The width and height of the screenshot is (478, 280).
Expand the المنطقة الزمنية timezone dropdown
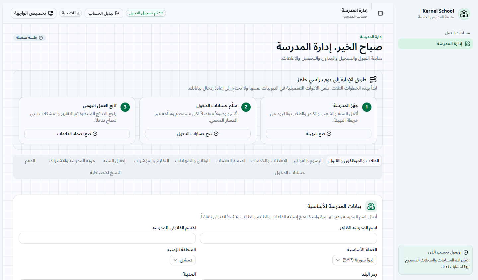pos(183,260)
